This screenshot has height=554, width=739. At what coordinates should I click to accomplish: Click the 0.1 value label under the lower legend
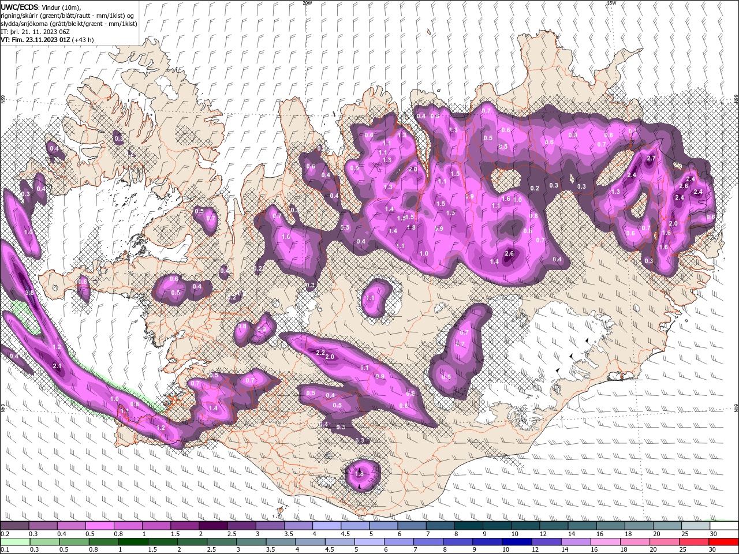4,549
